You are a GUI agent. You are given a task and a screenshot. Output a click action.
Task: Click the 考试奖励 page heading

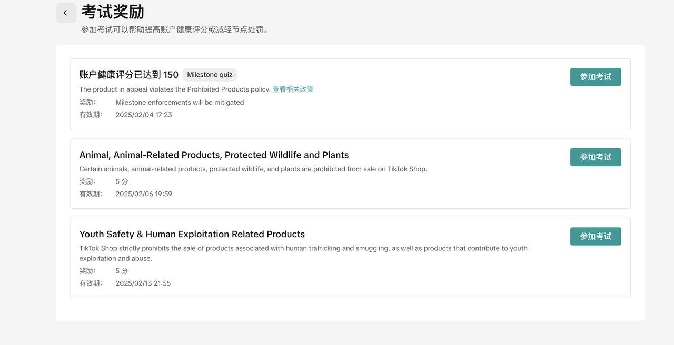[113, 12]
